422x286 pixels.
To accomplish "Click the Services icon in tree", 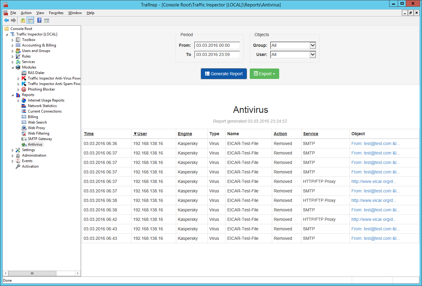I will (x=18, y=62).
